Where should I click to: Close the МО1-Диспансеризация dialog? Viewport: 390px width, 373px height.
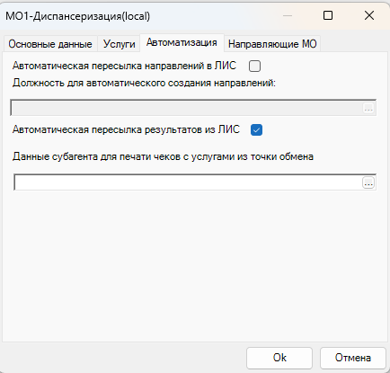[x=369, y=15]
